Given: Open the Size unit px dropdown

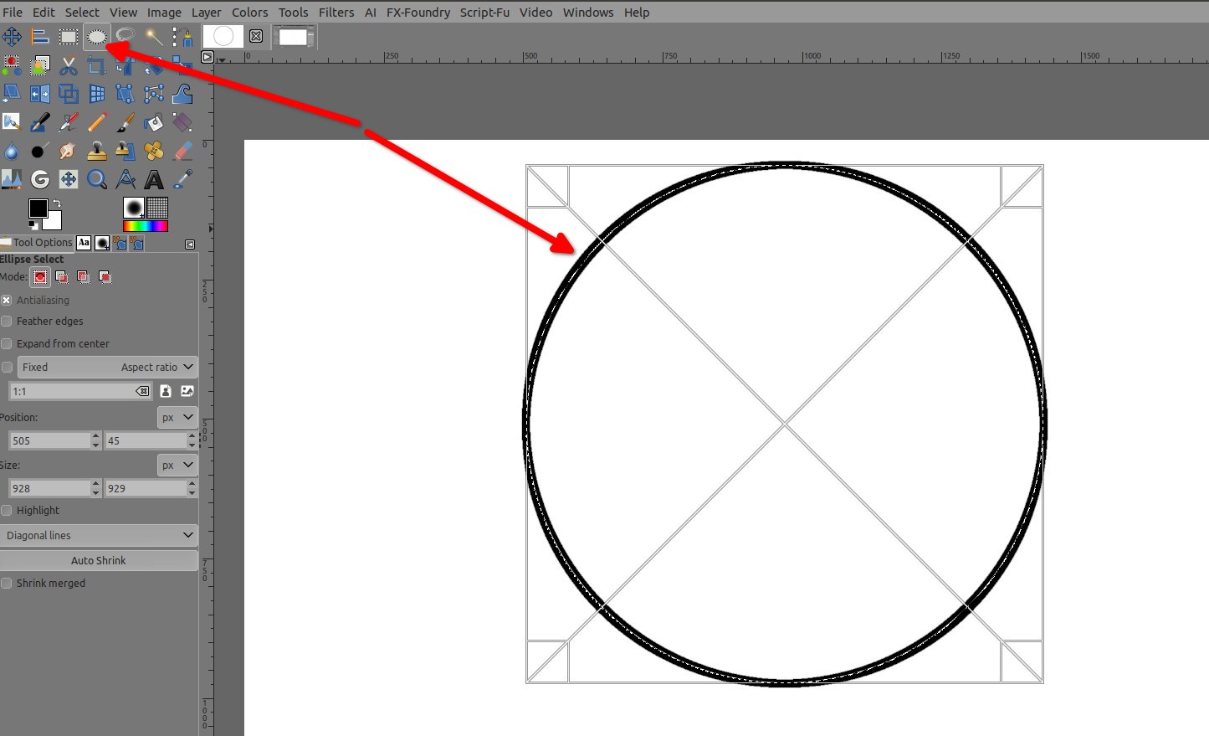Looking at the screenshot, I should coord(177,465).
